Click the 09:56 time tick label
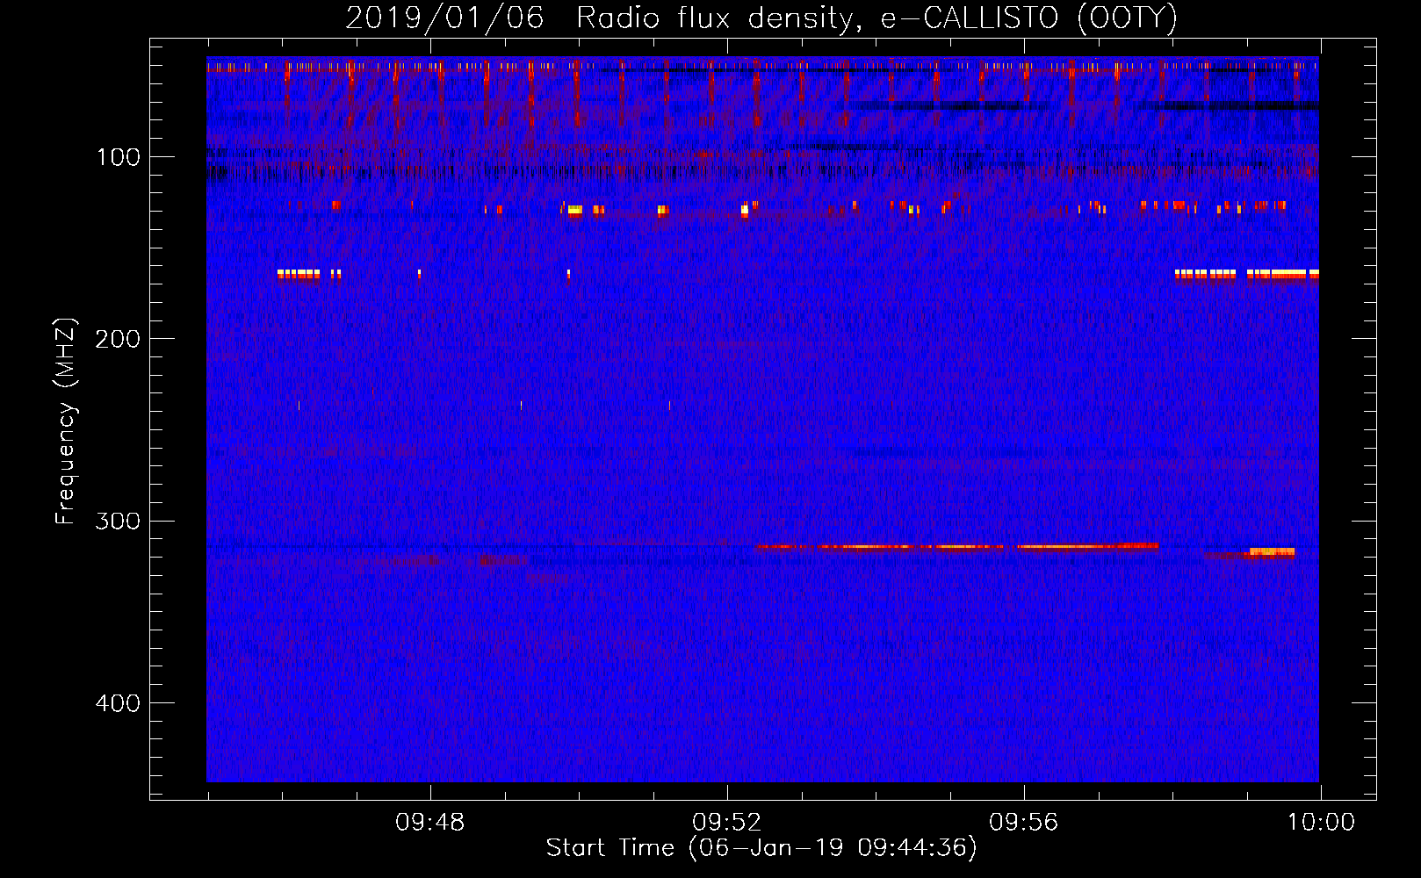This screenshot has height=878, width=1421. (x=1024, y=823)
